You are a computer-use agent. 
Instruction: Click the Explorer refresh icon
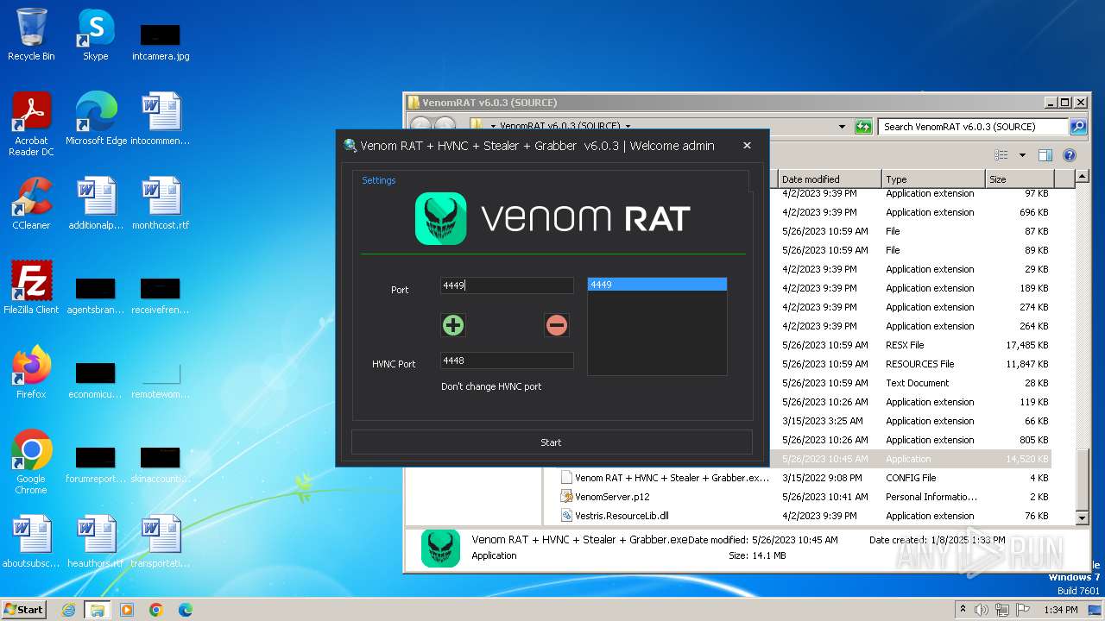pos(863,127)
